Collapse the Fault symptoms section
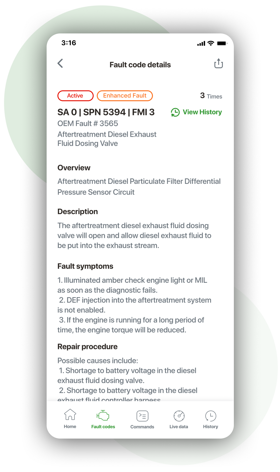The width and height of the screenshot is (280, 472). point(85,266)
